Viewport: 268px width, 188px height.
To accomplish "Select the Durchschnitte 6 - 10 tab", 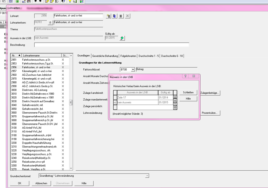I will (172, 56).
